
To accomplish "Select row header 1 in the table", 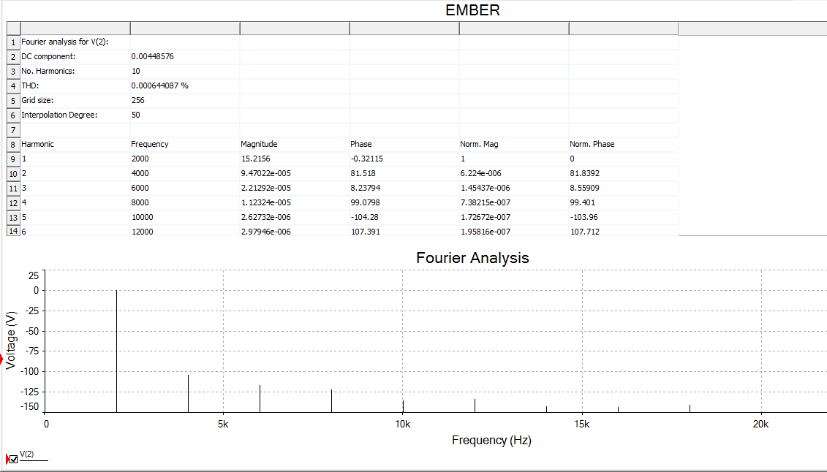I will tap(13, 42).
